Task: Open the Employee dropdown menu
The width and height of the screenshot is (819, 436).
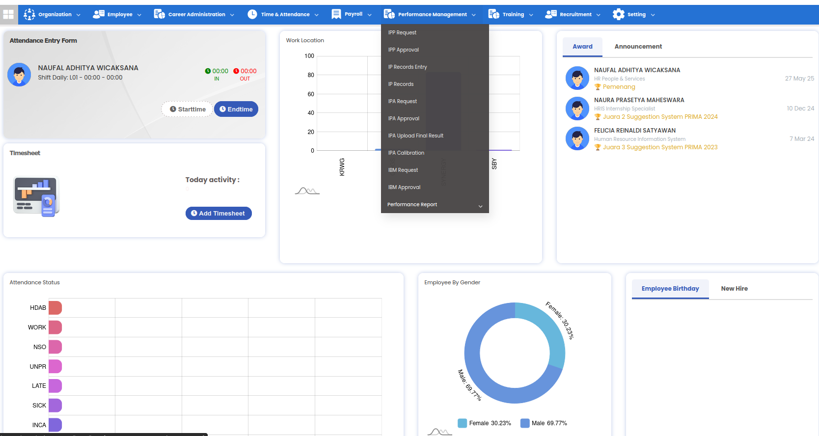Action: [x=117, y=15]
